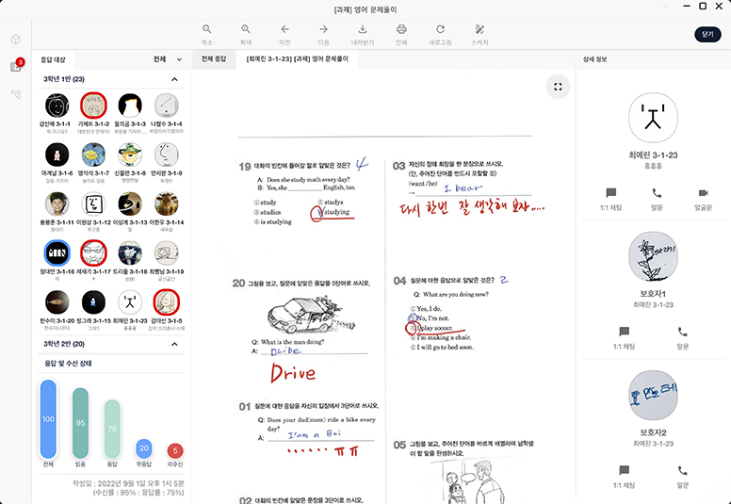Collapse the 3학년 2반 (20) group
731x504 pixels.
pos(173,344)
